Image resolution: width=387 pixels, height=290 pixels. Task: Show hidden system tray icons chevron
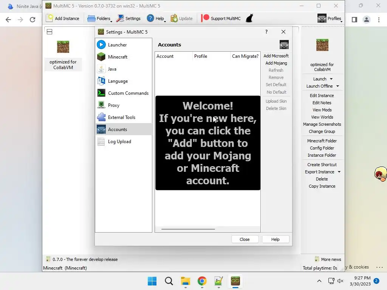[x=319, y=281]
